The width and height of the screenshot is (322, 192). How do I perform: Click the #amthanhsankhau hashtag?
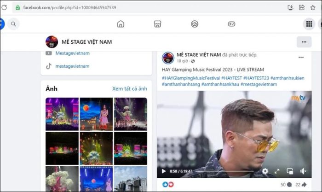point(220,84)
